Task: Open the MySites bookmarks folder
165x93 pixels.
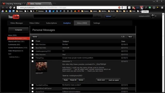Action: click(x=103, y=11)
